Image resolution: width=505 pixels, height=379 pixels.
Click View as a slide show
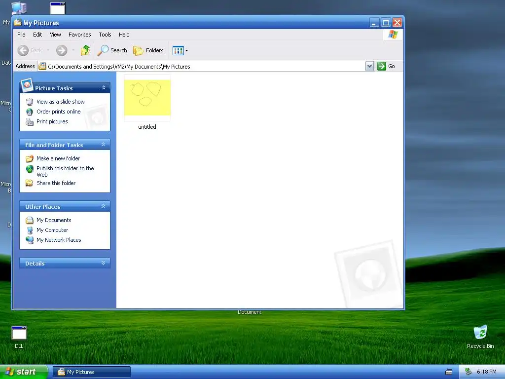pyautogui.click(x=61, y=102)
